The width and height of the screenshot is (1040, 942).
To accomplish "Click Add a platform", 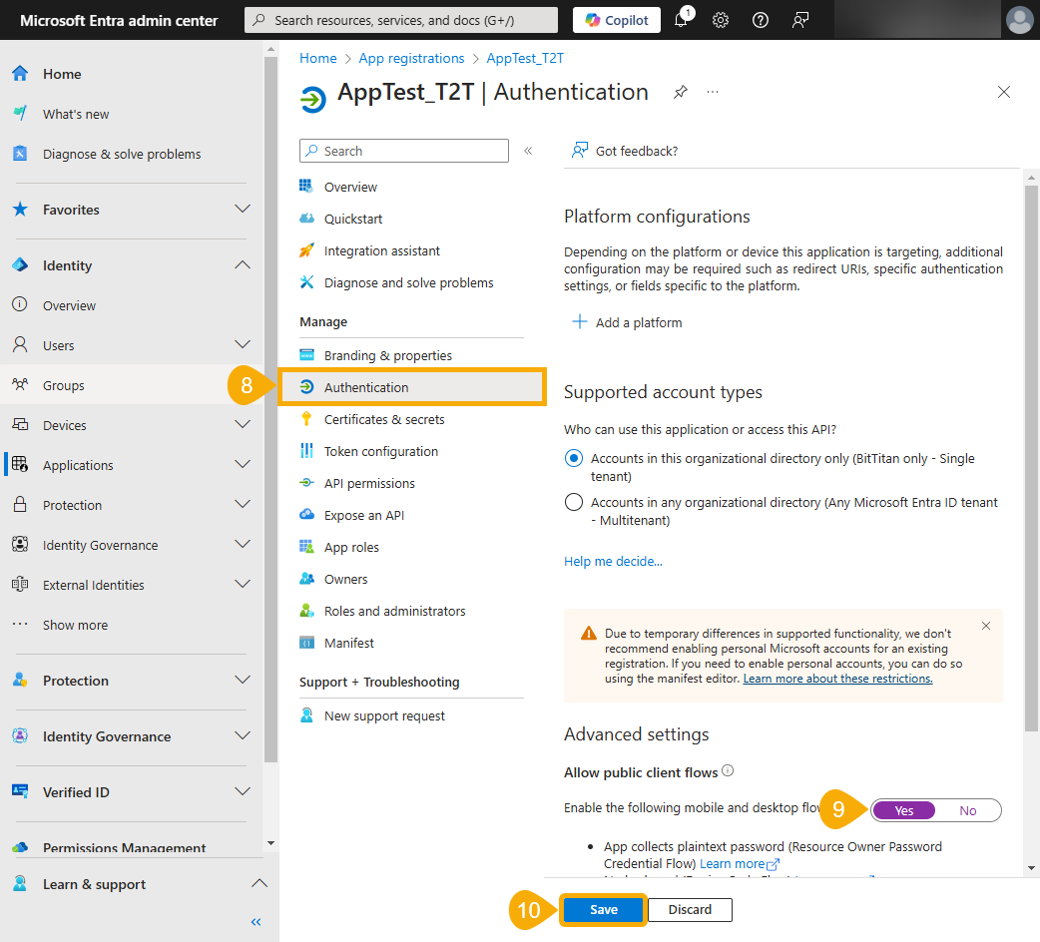I will click(627, 322).
